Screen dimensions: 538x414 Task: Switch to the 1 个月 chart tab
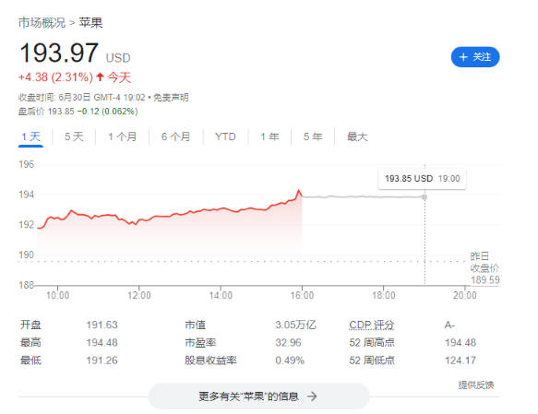122,136
